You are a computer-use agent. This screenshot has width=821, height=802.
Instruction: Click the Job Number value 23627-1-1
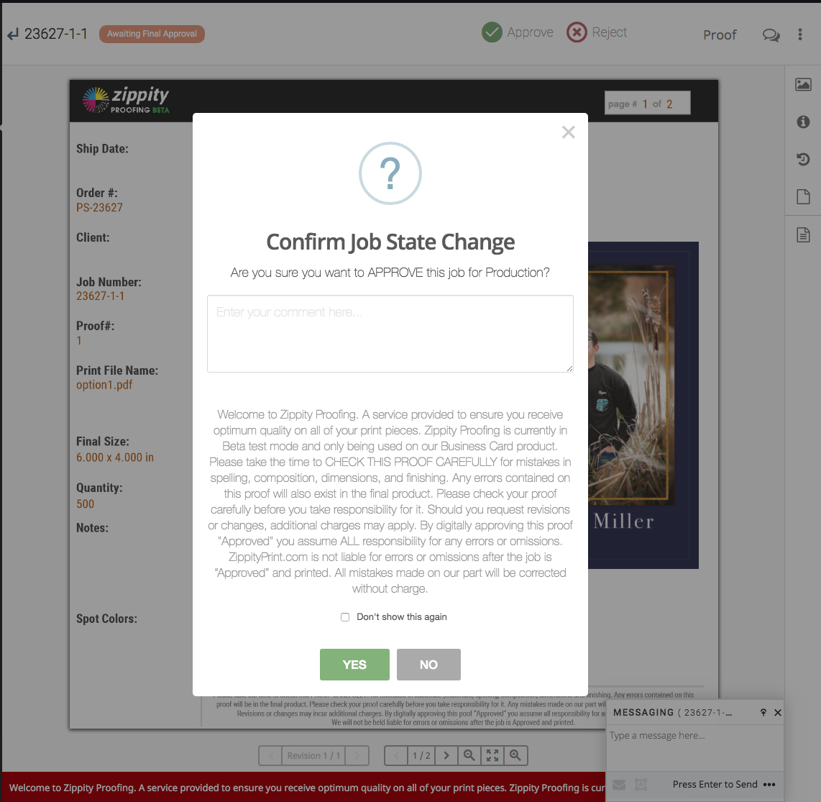[101, 296]
